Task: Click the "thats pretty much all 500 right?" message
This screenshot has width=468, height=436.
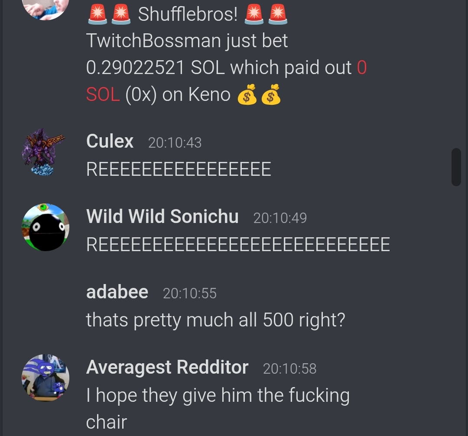Action: pos(215,320)
